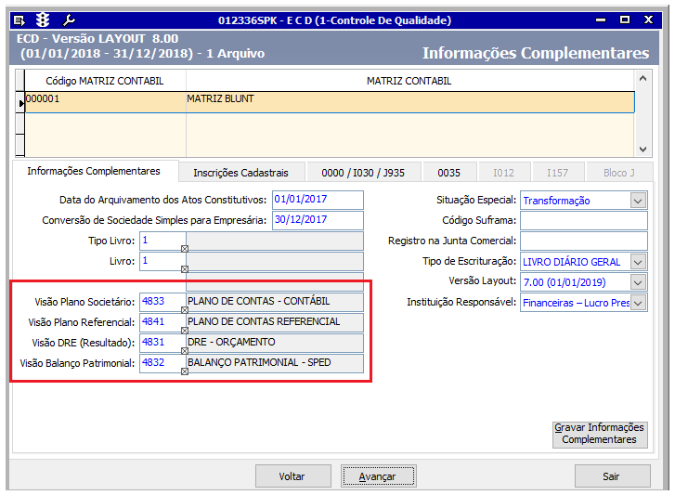Viewport: 675px width, 495px height.
Task: Open the I157 tab
Action: click(558, 173)
